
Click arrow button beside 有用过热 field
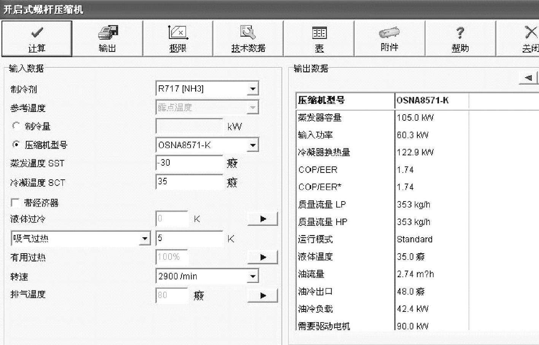click(x=263, y=257)
